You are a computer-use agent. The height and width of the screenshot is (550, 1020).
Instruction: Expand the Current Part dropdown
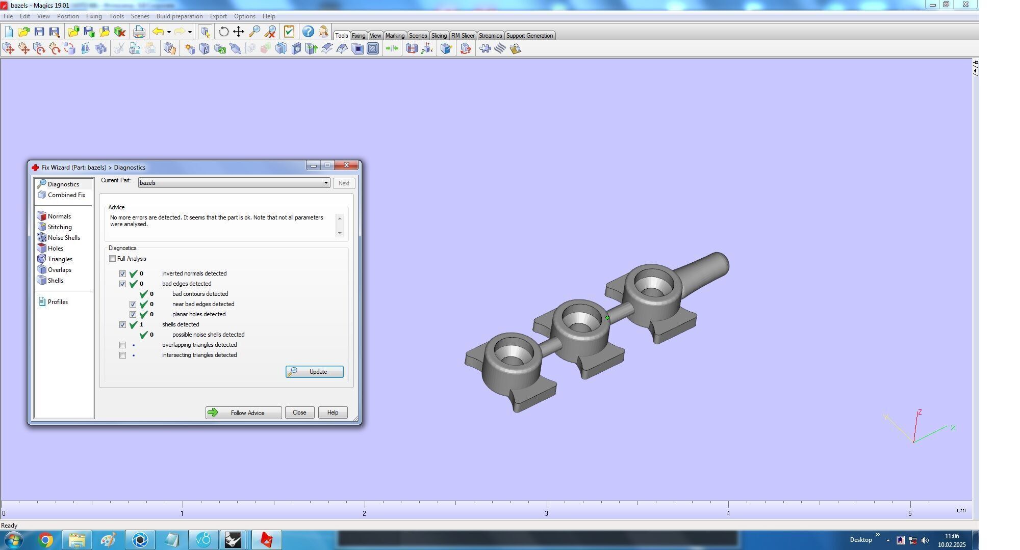click(x=326, y=183)
